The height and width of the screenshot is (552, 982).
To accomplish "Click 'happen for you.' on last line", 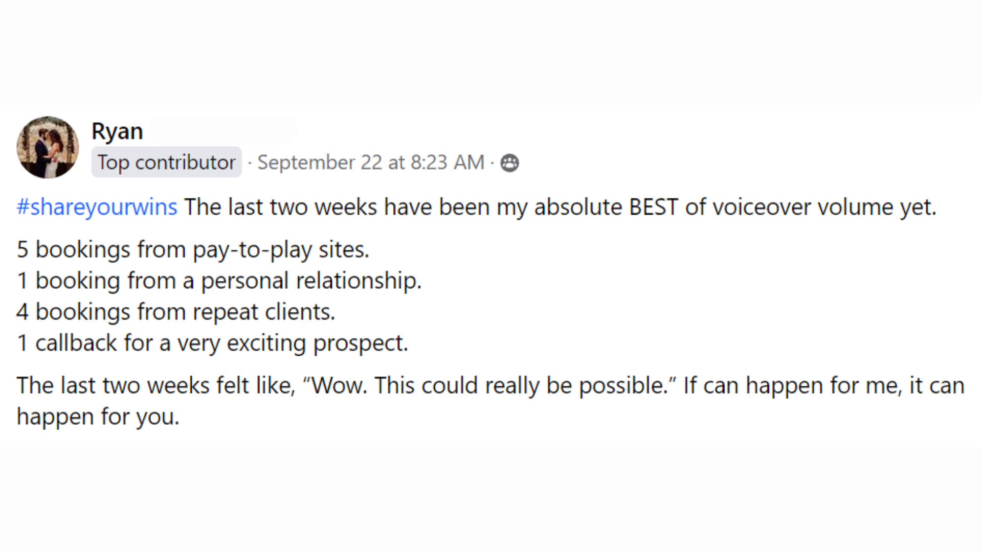I will click(98, 417).
